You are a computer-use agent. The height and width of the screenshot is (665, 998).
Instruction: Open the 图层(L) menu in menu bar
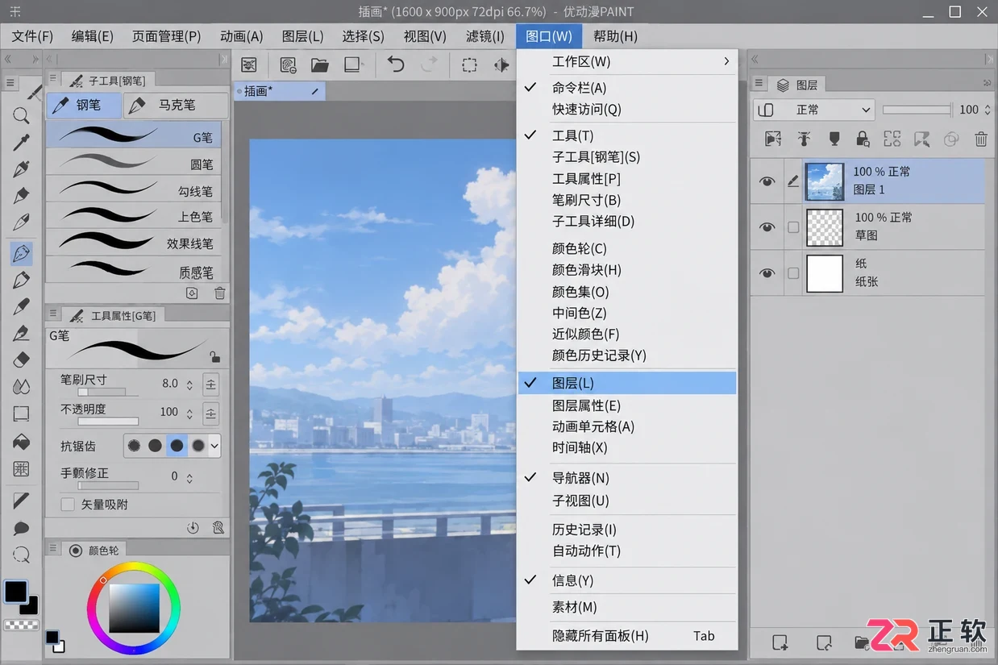tap(302, 36)
